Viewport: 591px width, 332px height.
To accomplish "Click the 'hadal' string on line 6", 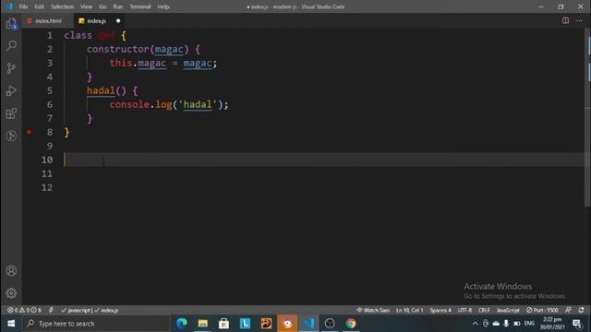I will pyautogui.click(x=198, y=104).
